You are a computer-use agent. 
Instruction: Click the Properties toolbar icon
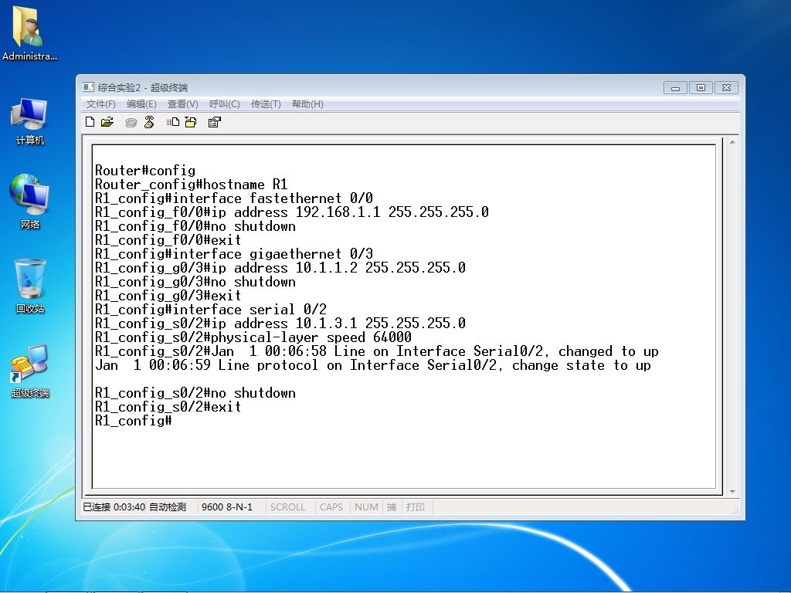click(215, 121)
